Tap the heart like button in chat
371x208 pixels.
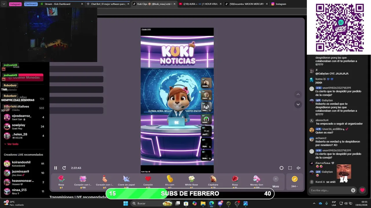[x=362, y=190]
